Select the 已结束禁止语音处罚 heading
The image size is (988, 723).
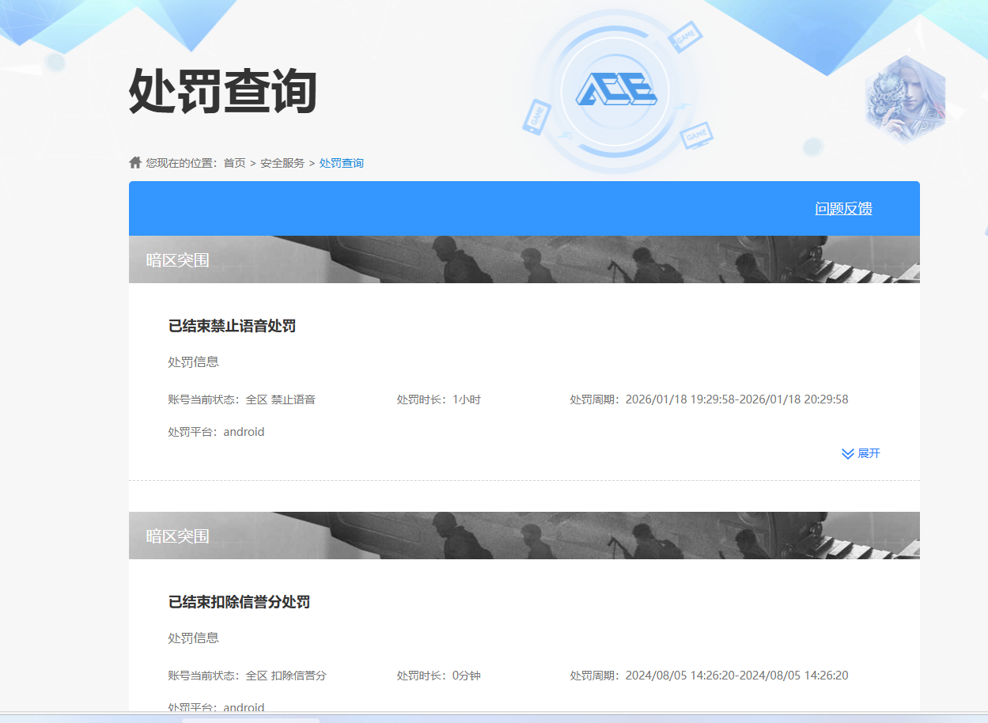[x=232, y=326]
